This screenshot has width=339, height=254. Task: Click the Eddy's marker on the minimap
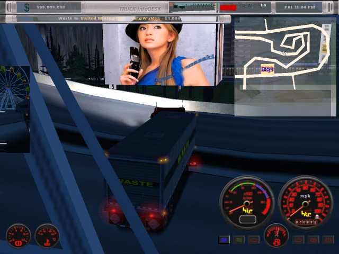click(268, 69)
